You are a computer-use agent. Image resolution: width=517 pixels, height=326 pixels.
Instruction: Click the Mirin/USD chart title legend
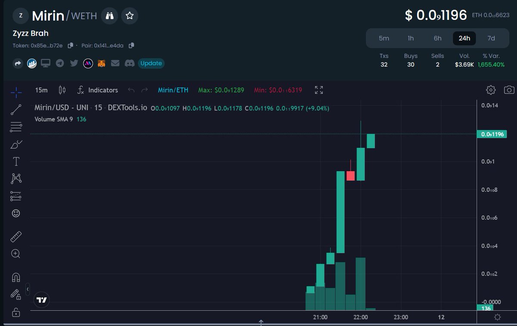(x=90, y=108)
